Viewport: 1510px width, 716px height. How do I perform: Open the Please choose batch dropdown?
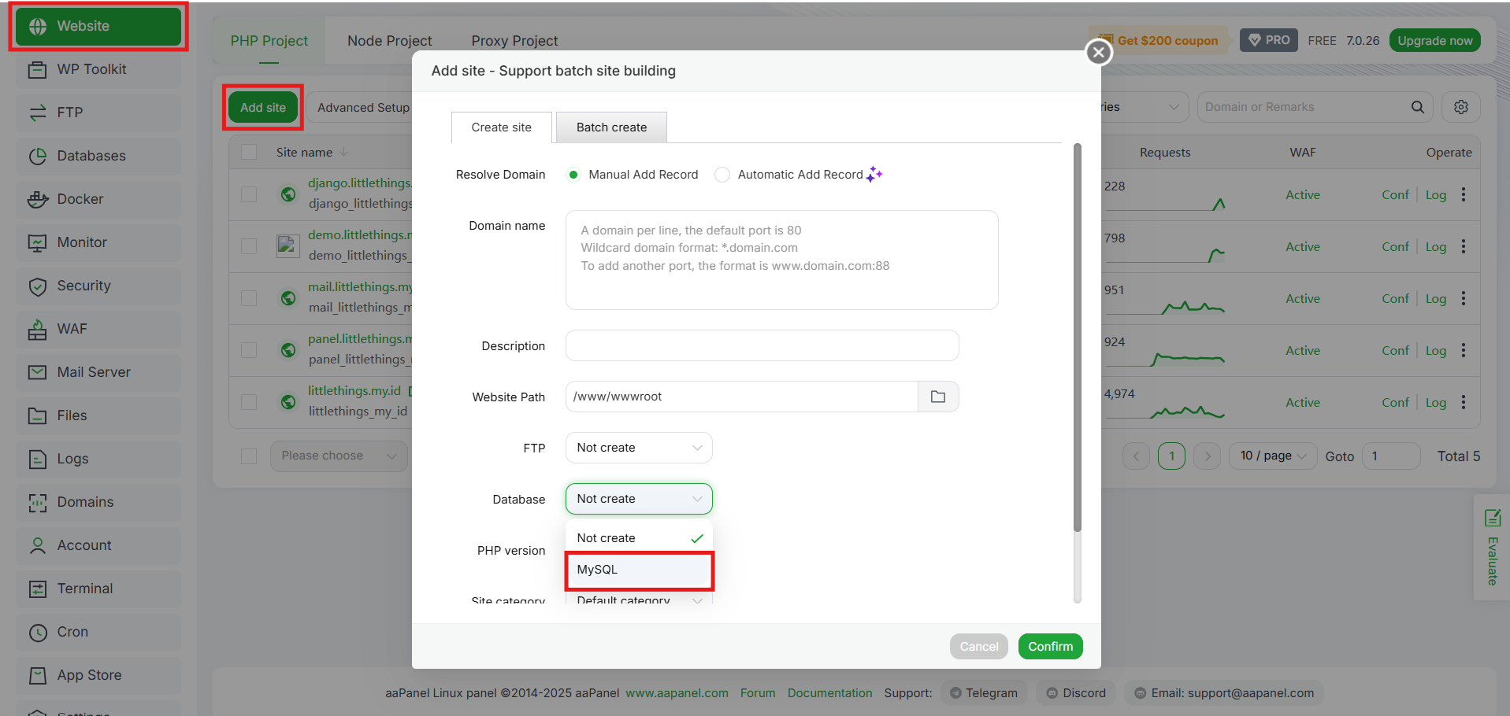point(339,456)
